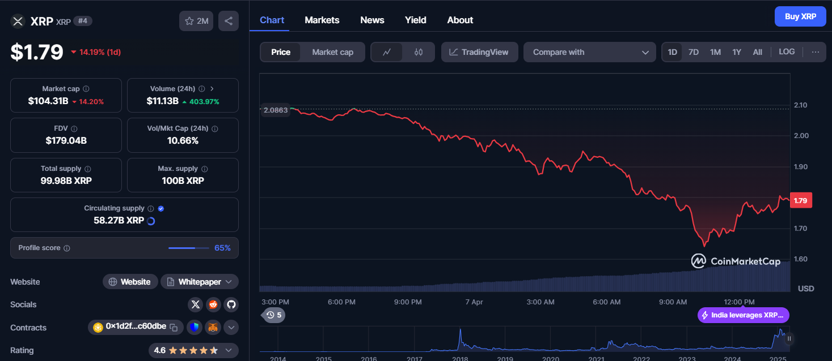Open the more options ellipsis on chart
This screenshot has height=361, width=832.
(x=816, y=52)
